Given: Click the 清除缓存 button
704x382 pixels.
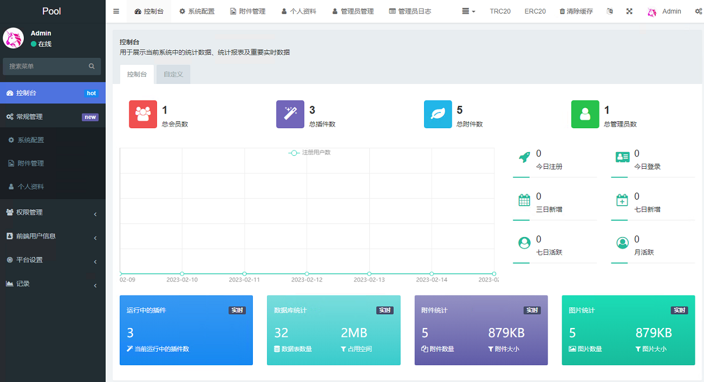Looking at the screenshot, I should (576, 11).
